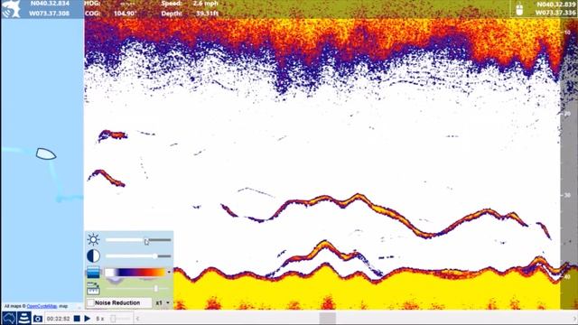Click the depth range slider handle
The width and height of the screenshot is (578, 325).
click(156, 289)
